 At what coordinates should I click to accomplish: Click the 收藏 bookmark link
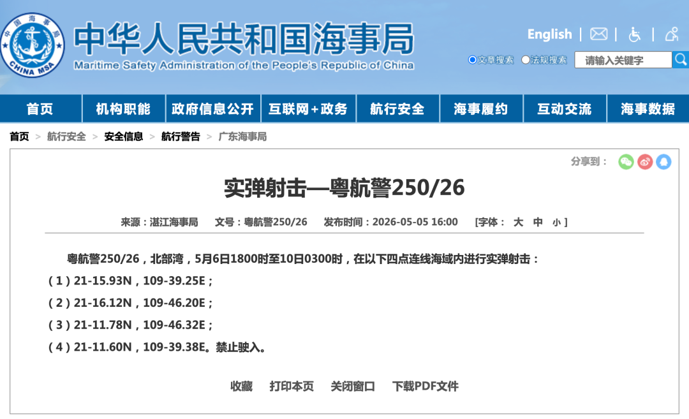click(x=241, y=386)
